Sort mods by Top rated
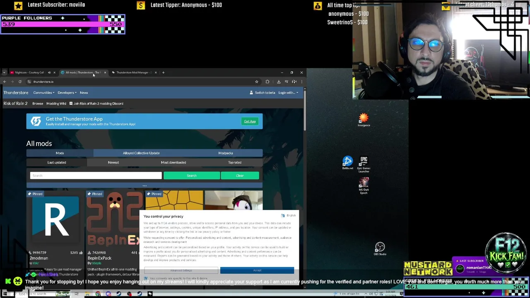Image resolution: width=530 pixels, height=298 pixels. coord(235,162)
